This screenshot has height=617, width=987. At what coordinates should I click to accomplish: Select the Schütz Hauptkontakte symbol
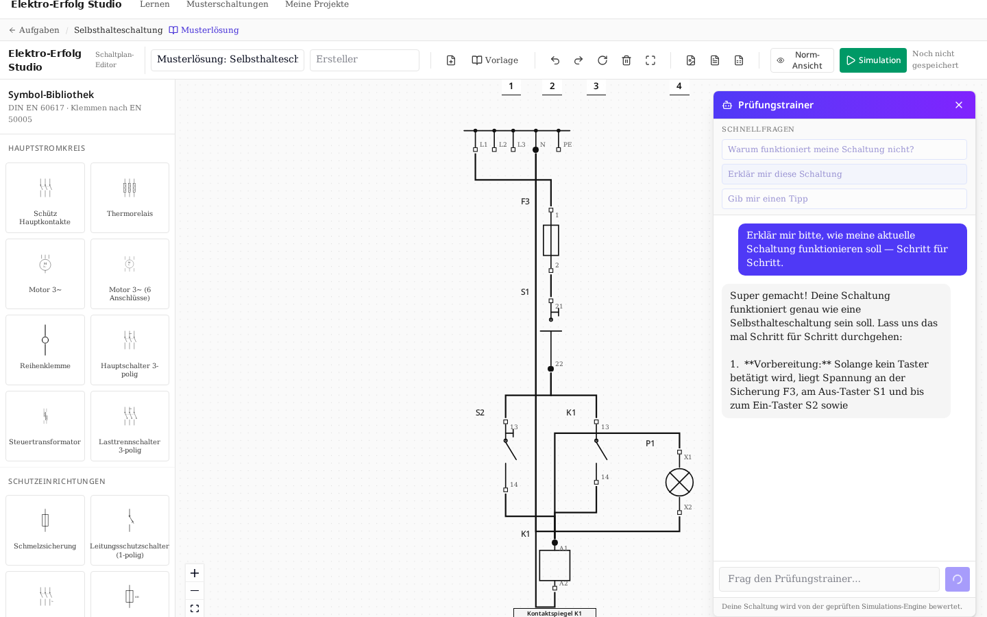45,197
